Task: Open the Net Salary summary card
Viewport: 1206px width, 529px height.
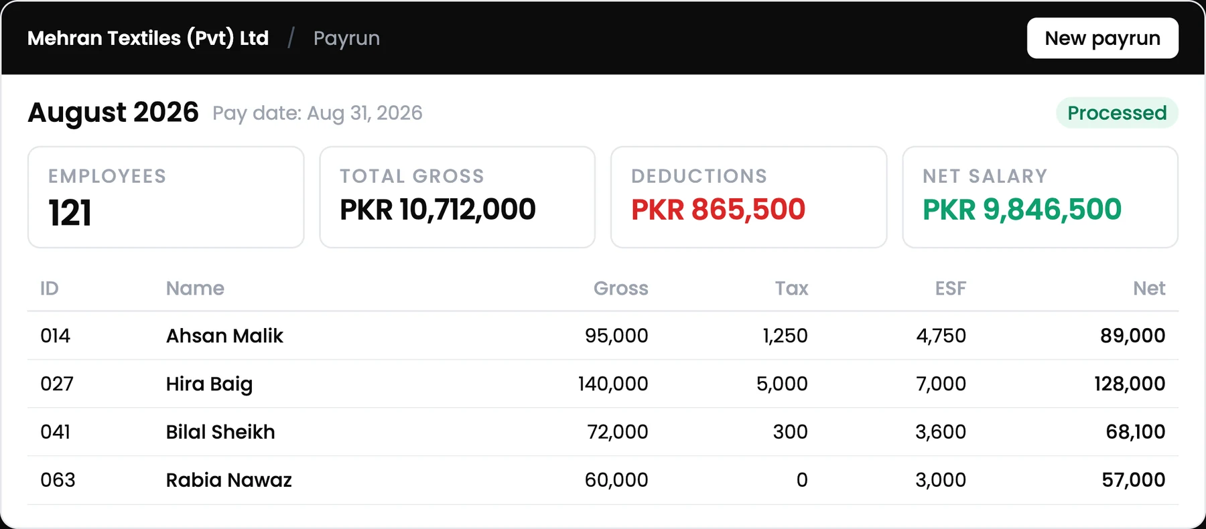Action: point(1040,197)
